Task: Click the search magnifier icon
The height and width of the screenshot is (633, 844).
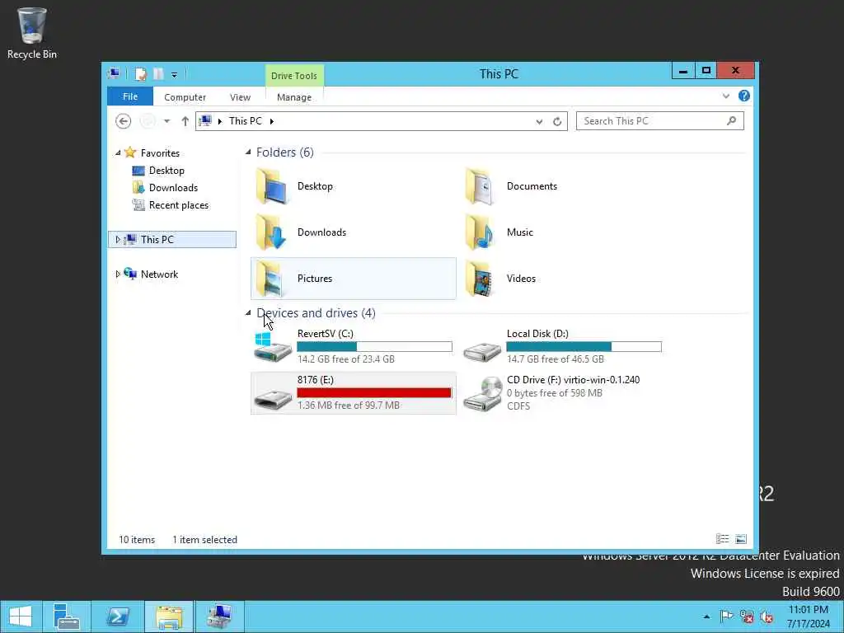Action: click(x=731, y=121)
